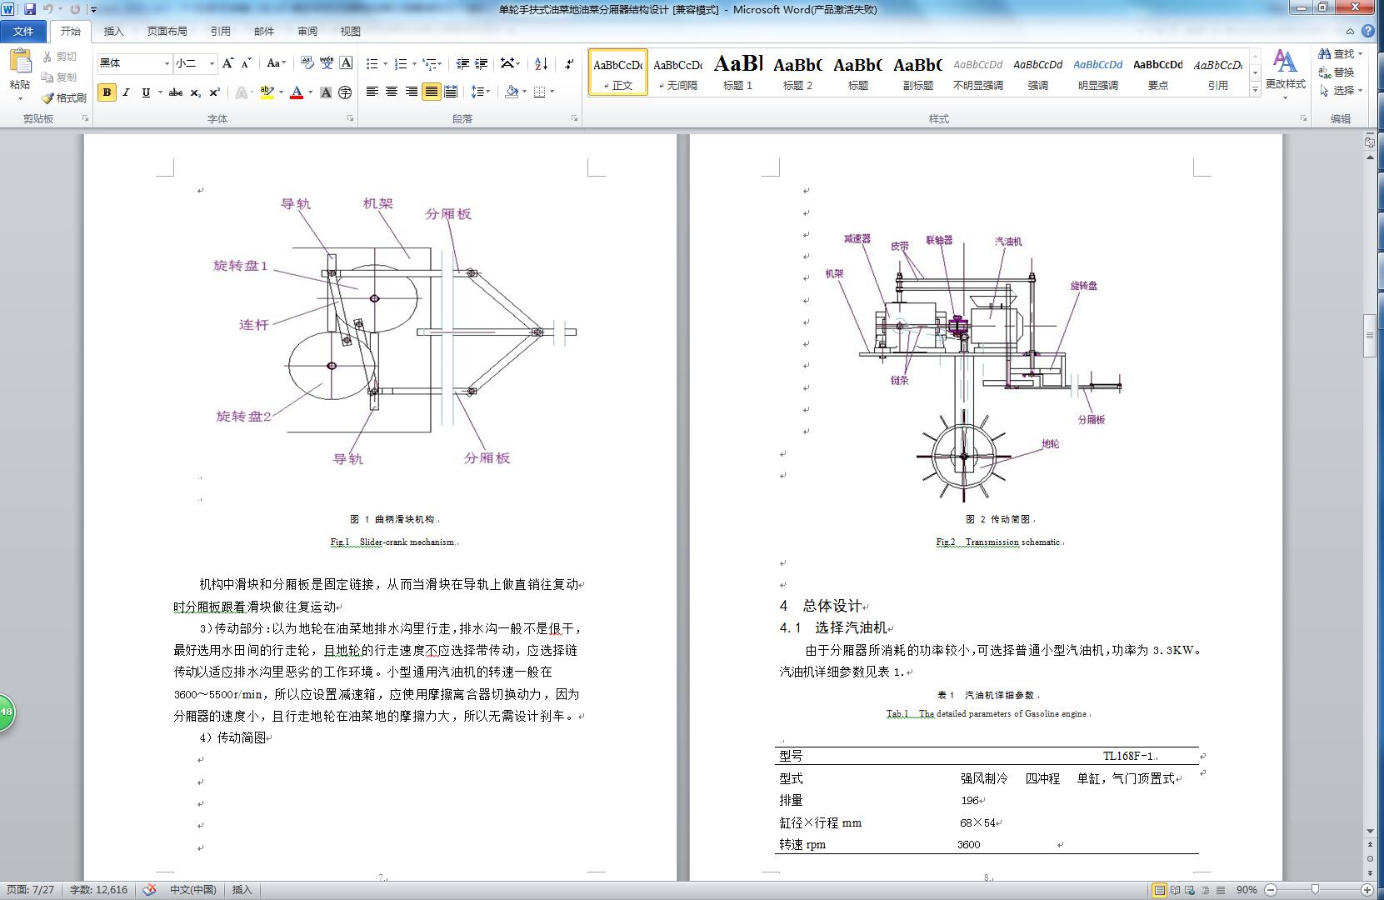Switch to Full Screen Reading view
The image size is (1384, 900).
[1175, 890]
